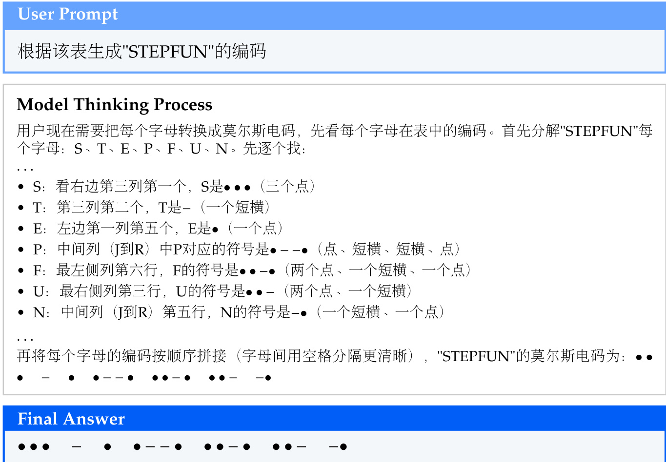Select the Morse code in Final Answer box
Viewport: 666px width, 462px height.
click(x=182, y=447)
